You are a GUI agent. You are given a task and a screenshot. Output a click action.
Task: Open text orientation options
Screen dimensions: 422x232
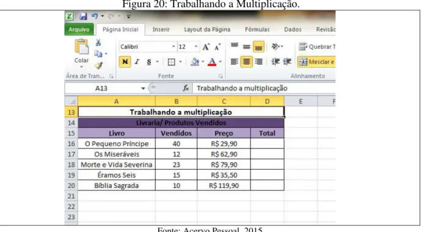pyautogui.click(x=277, y=47)
